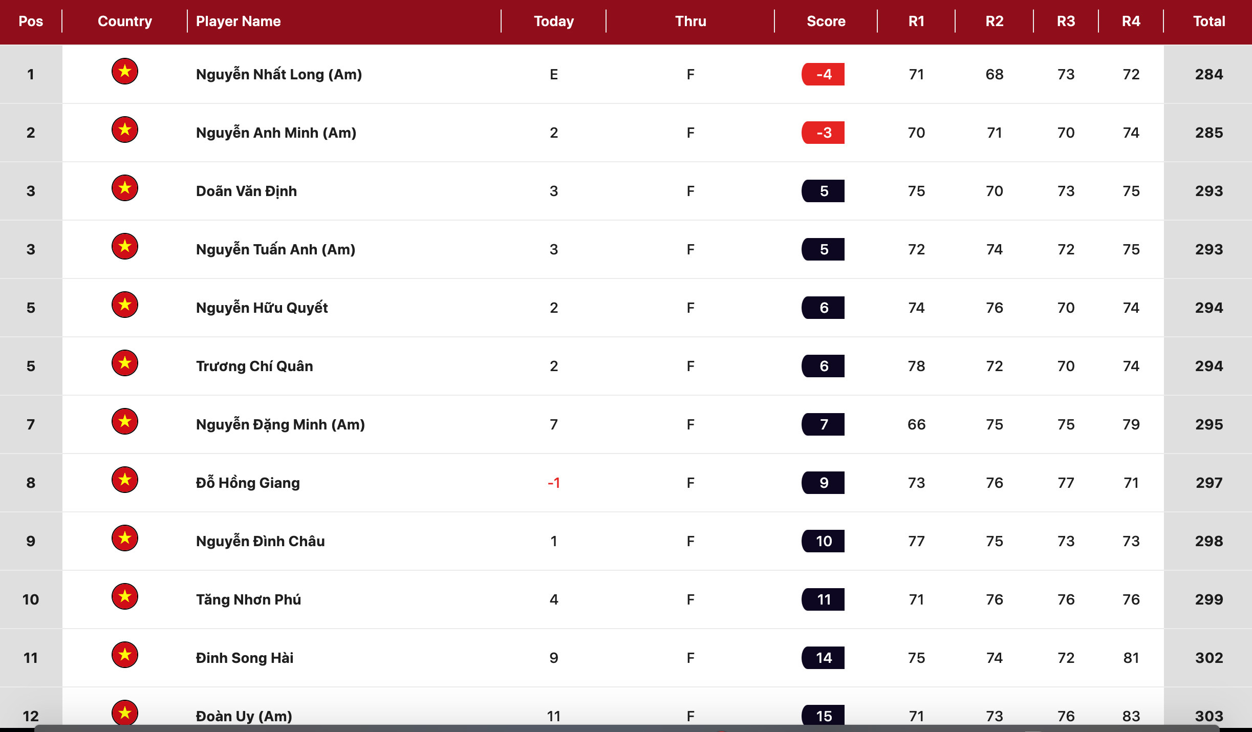The height and width of the screenshot is (732, 1252).
Task: Click flag icon beside Tăng Nhơn Phú
Action: click(125, 597)
